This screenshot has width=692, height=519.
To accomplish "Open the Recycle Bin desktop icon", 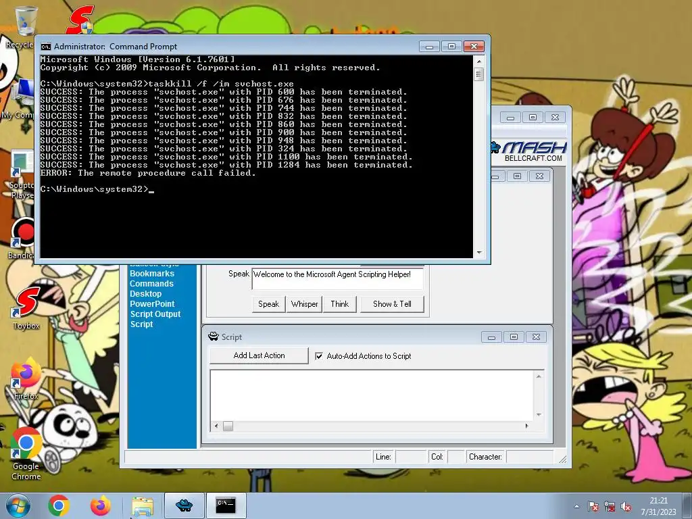I will 24,22.
